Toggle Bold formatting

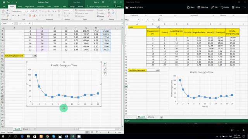coord(13,15)
